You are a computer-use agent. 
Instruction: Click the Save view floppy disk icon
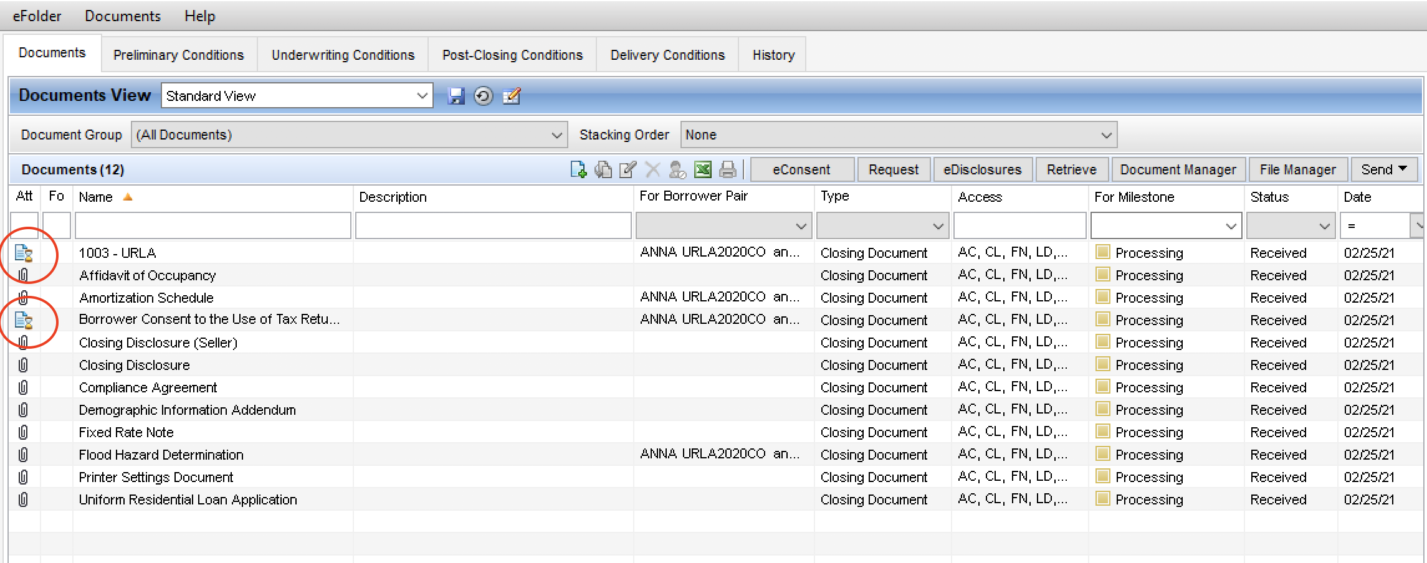tap(456, 96)
